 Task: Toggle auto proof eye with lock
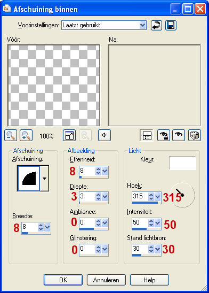click(164, 135)
